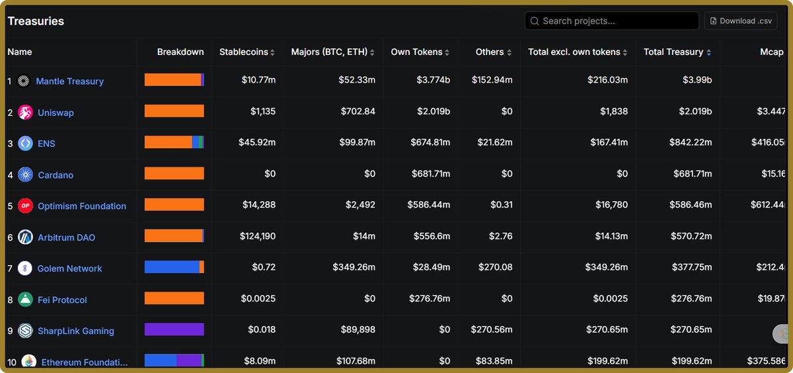Click the Optimism Foundation red OP icon
The image size is (793, 373).
pos(25,206)
